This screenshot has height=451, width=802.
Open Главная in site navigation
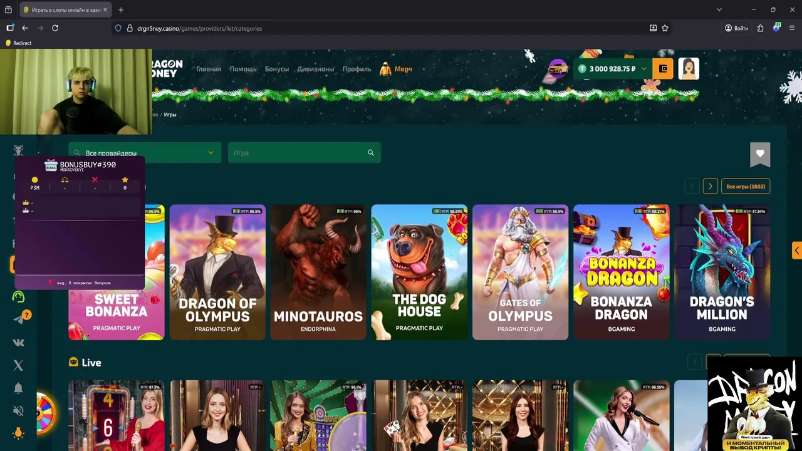coord(209,69)
